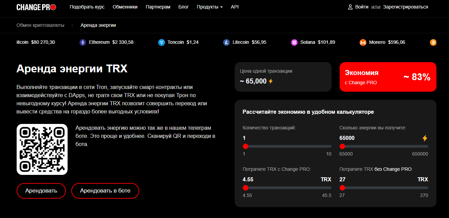Click the red Экономия ~83% card
The image size is (449, 218).
[x=388, y=77]
